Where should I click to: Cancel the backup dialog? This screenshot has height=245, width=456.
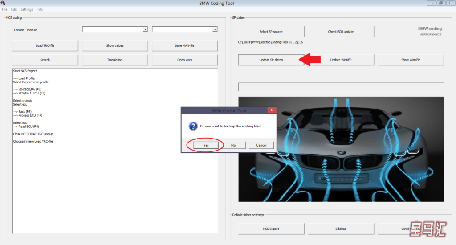click(261, 145)
